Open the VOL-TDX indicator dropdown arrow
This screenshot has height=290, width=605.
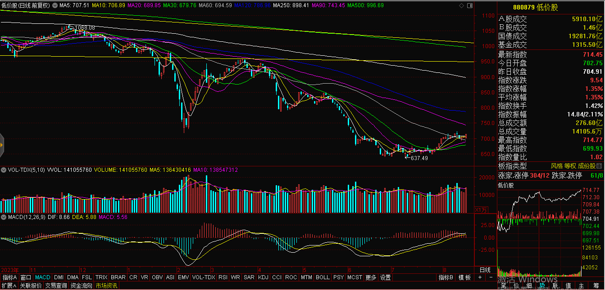pos(4,170)
